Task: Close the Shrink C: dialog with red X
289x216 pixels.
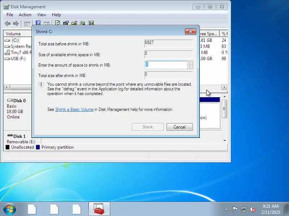Action: (190, 32)
